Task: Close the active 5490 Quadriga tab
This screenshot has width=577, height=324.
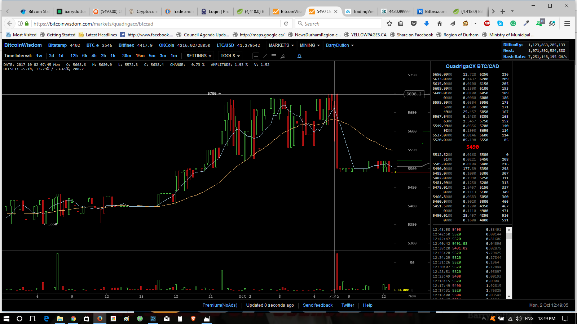Action: pyautogui.click(x=336, y=12)
